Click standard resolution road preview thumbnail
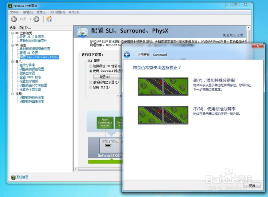Image resolution: width=268 pixels, height=197 pixels. point(163,115)
